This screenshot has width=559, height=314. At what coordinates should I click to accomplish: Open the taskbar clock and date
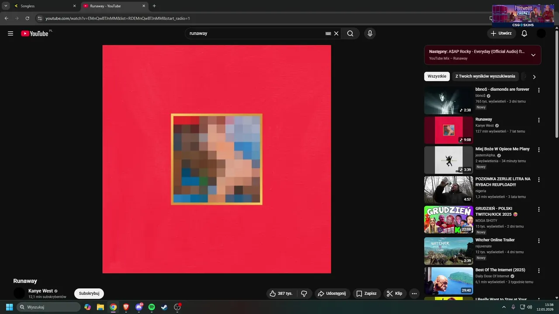(546, 307)
